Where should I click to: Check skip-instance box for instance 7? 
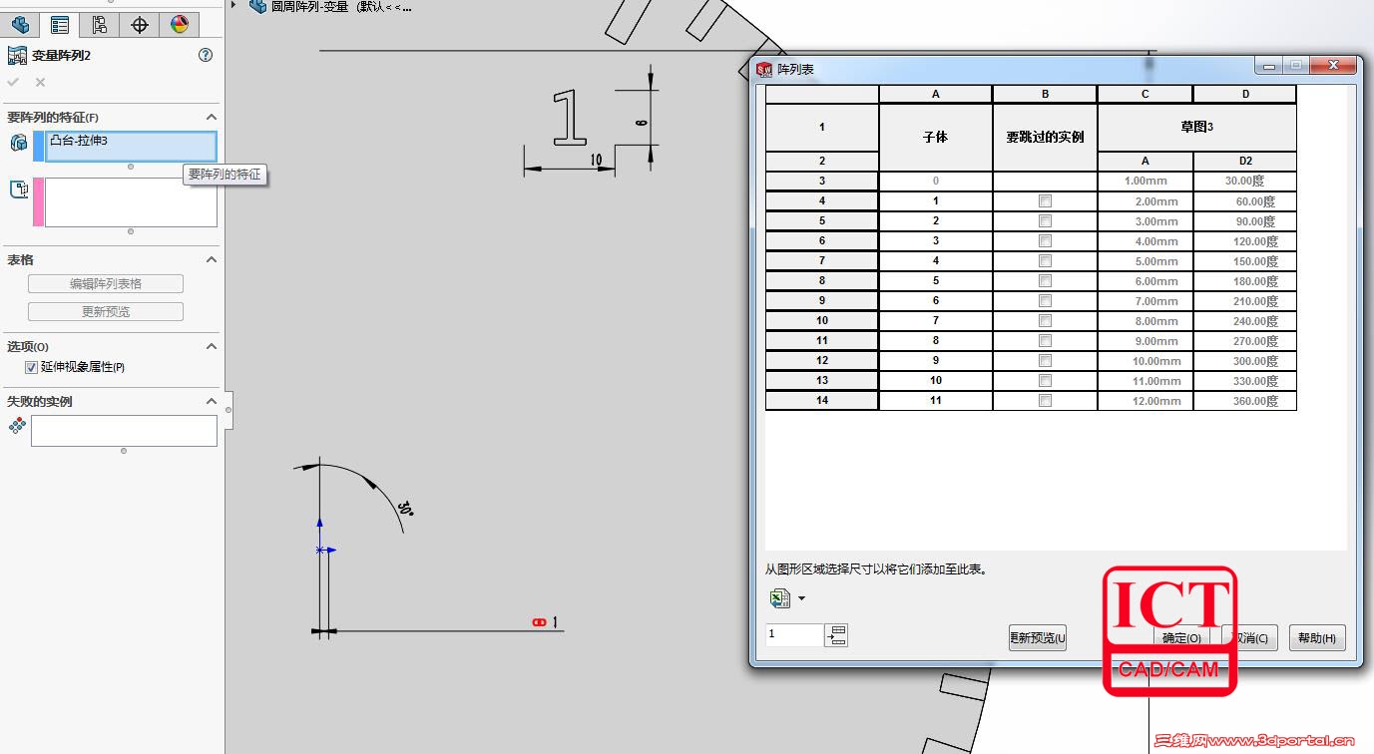pos(1045,321)
